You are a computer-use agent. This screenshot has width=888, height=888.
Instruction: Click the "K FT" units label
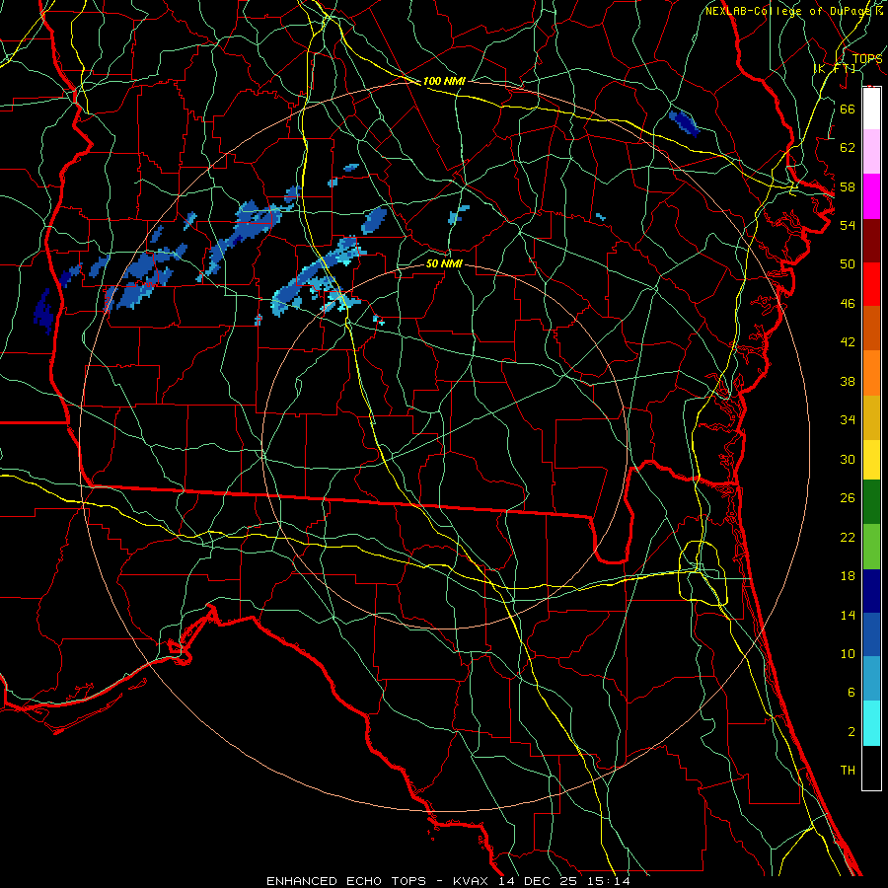(x=835, y=68)
